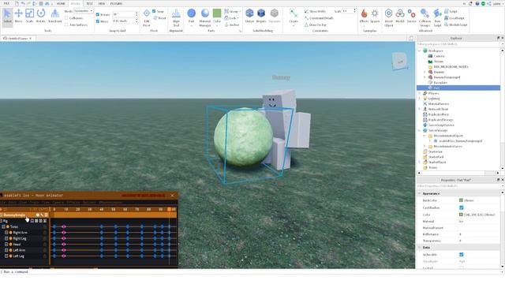Collapse the Workspace tree node
505x284 pixels.
point(419,50)
